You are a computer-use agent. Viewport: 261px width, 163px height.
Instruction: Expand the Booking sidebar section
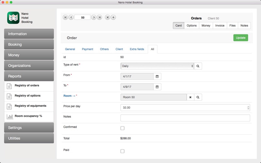(x=29, y=44)
